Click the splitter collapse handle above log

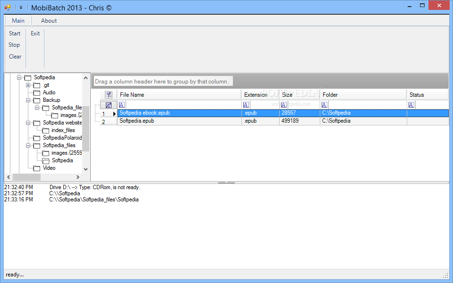point(227,183)
